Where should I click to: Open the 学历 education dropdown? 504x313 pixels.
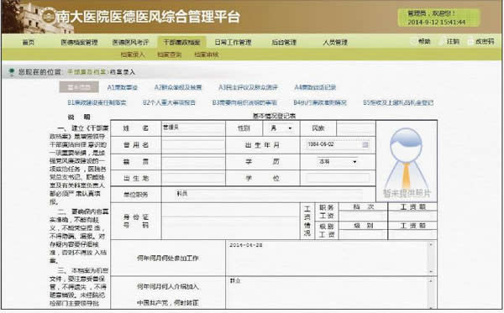pos(337,161)
